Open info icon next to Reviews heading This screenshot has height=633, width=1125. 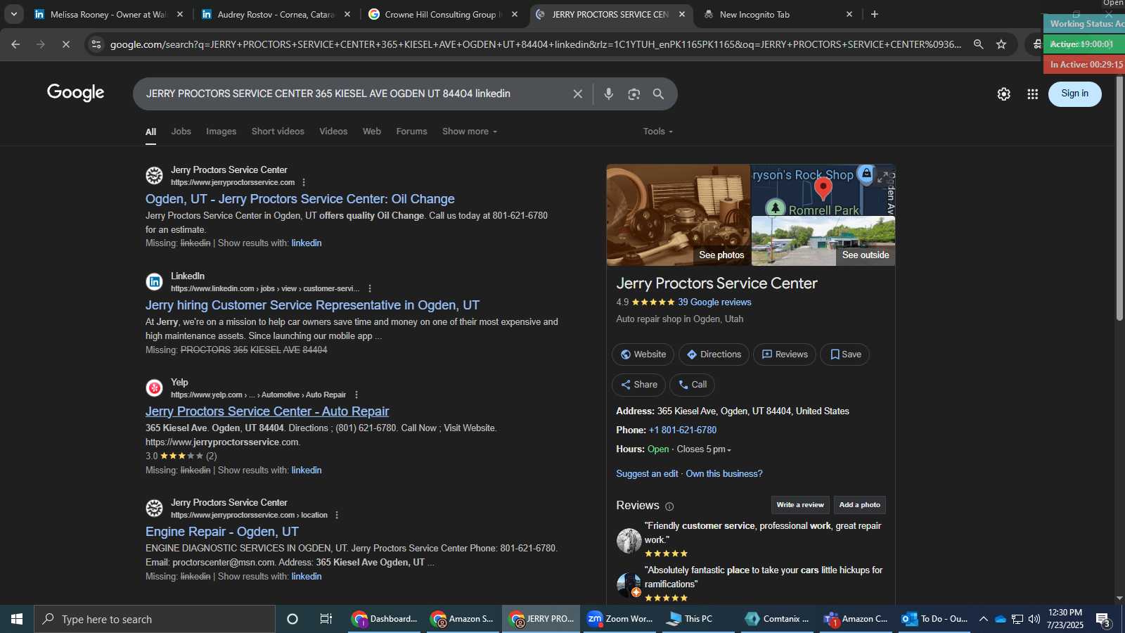coord(669,506)
